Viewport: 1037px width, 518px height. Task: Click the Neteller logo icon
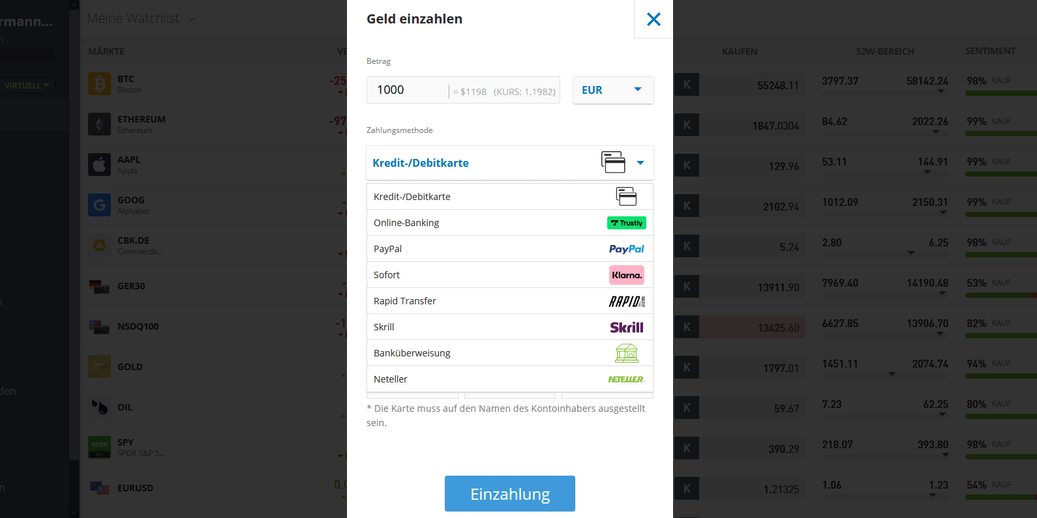(x=626, y=379)
